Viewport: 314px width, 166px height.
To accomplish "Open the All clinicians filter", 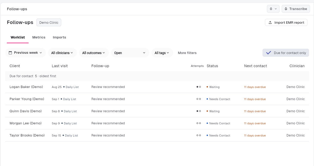I will [62, 53].
